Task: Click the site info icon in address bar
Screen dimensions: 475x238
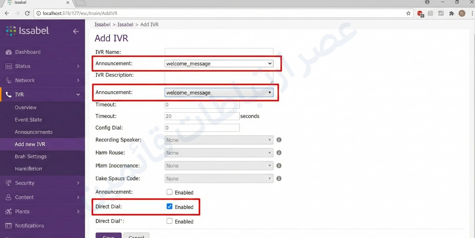Action: tap(38, 13)
